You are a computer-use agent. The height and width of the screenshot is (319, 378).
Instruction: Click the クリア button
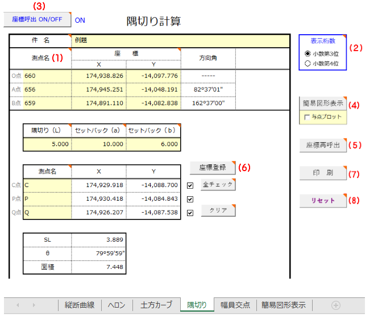point(218,210)
